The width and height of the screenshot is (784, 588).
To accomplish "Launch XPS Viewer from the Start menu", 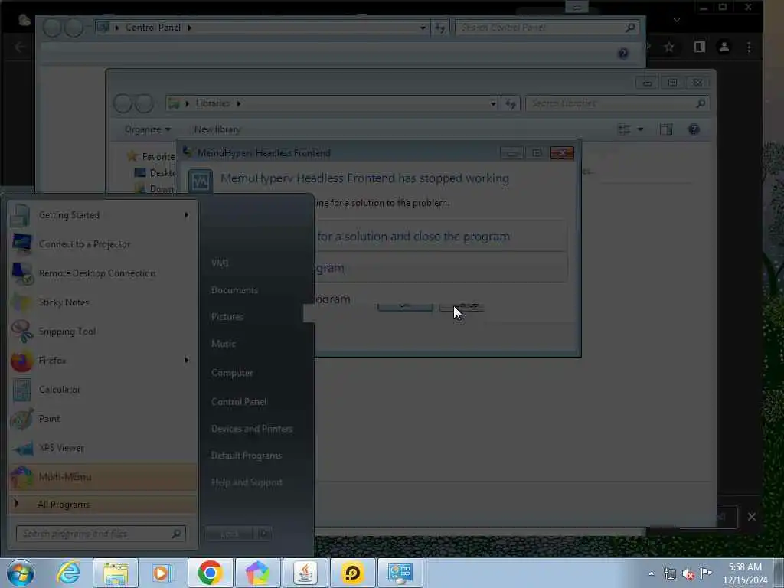I will (x=103, y=448).
